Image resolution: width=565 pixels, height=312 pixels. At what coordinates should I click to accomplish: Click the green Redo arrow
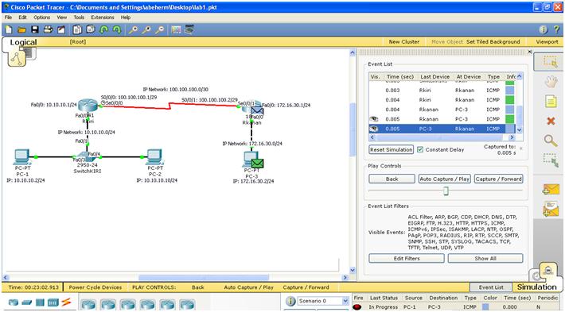[x=117, y=30]
